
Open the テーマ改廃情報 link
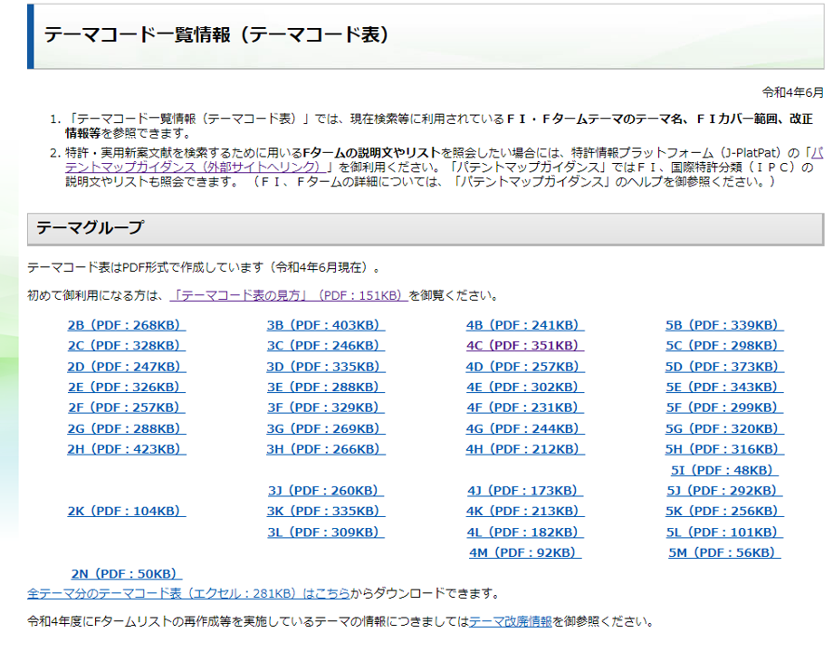(511, 621)
